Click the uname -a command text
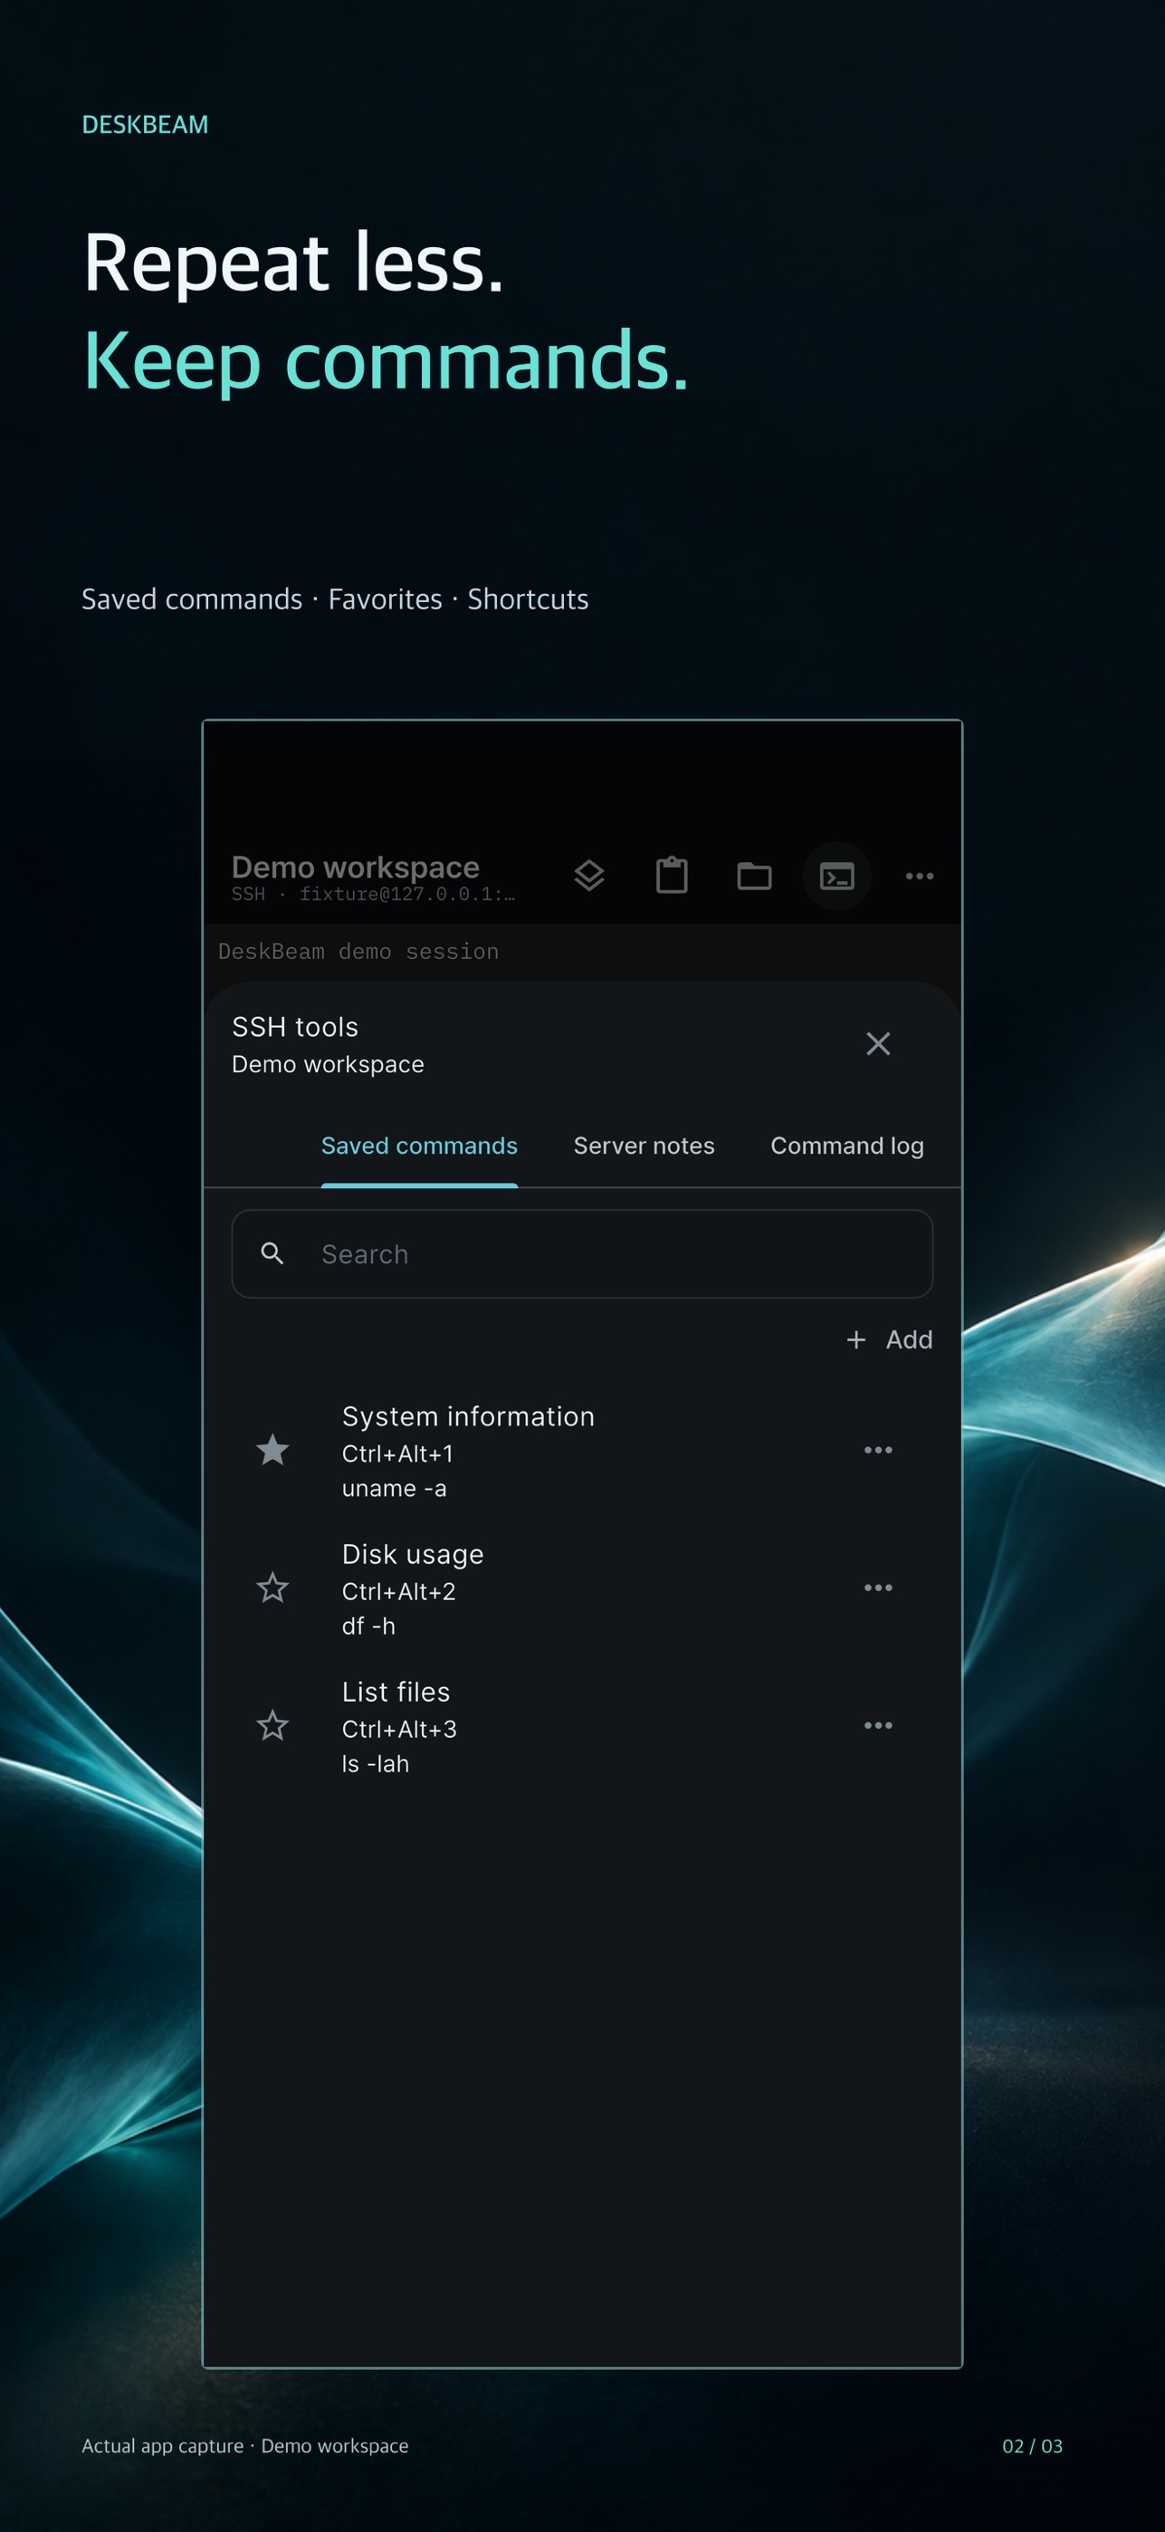The width and height of the screenshot is (1165, 2532). click(394, 1488)
